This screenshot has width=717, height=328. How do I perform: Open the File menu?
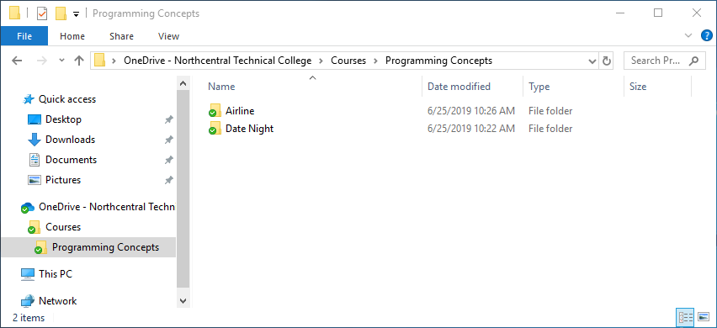tap(24, 36)
